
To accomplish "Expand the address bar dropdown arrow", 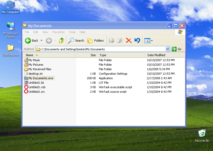I will click(x=167, y=49).
